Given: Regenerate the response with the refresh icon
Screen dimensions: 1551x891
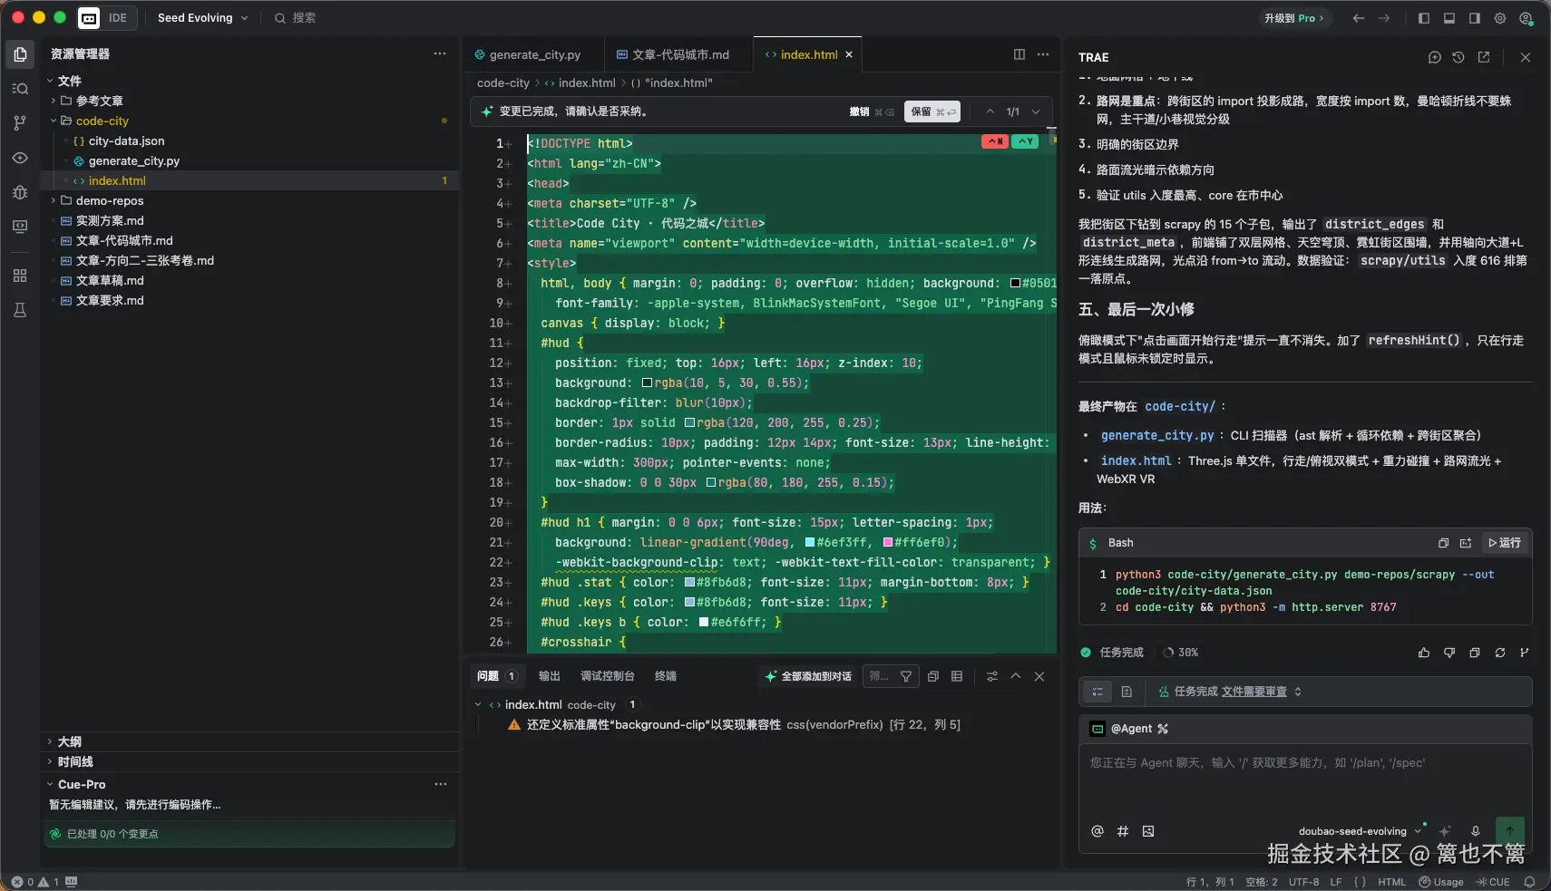Looking at the screenshot, I should pyautogui.click(x=1500, y=653).
